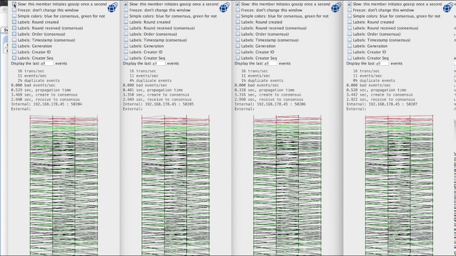Click the '0.529 sec, propagation time' stat line
The height and width of the screenshot is (256, 456).
tap(41, 90)
